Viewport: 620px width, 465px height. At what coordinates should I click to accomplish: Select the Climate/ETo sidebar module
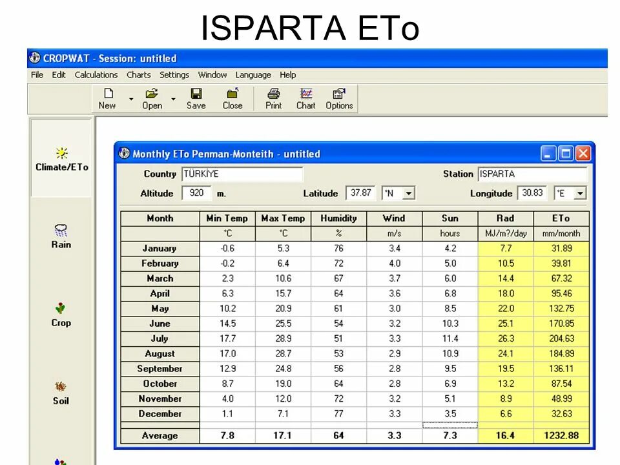62,159
